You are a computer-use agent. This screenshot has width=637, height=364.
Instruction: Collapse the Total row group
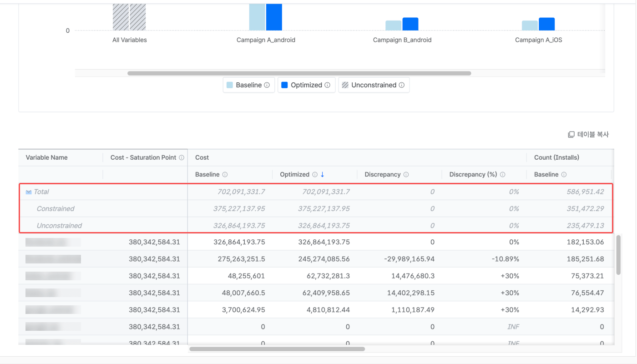point(29,192)
